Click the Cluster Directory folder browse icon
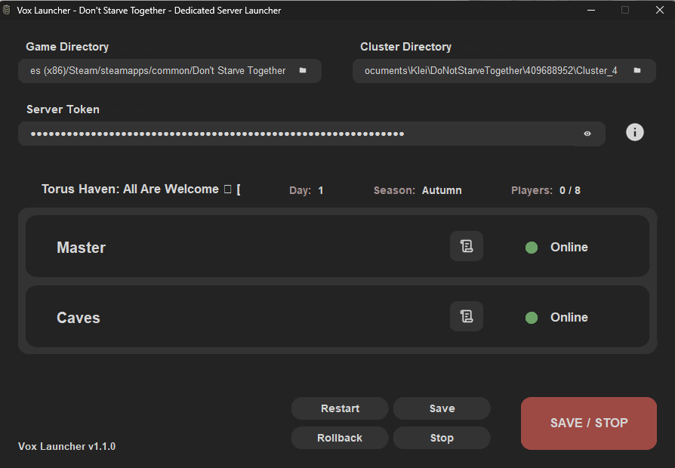Viewport: 675px width, 468px height. [636, 71]
